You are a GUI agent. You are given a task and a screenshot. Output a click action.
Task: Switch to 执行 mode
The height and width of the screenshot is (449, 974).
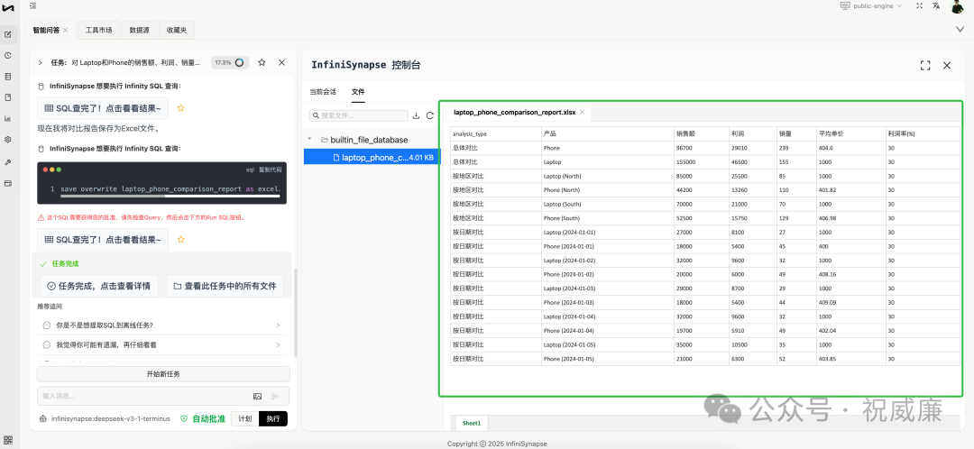point(273,418)
